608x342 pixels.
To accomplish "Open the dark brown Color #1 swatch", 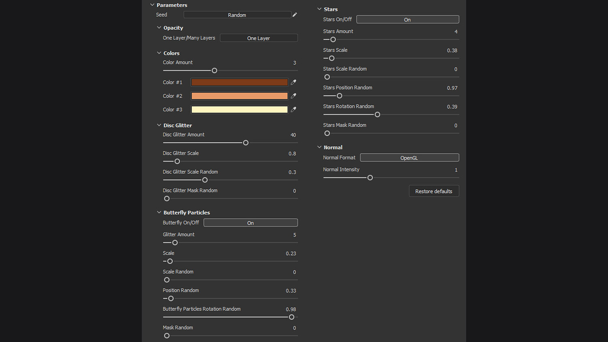I will click(x=239, y=82).
